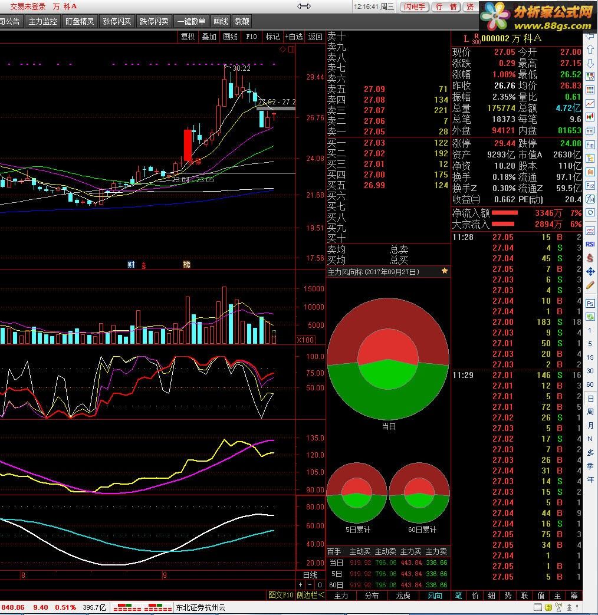Screen dimensions: 598x615
Task: Open the 日线 period selector below the chart
Action: [x=310, y=574]
